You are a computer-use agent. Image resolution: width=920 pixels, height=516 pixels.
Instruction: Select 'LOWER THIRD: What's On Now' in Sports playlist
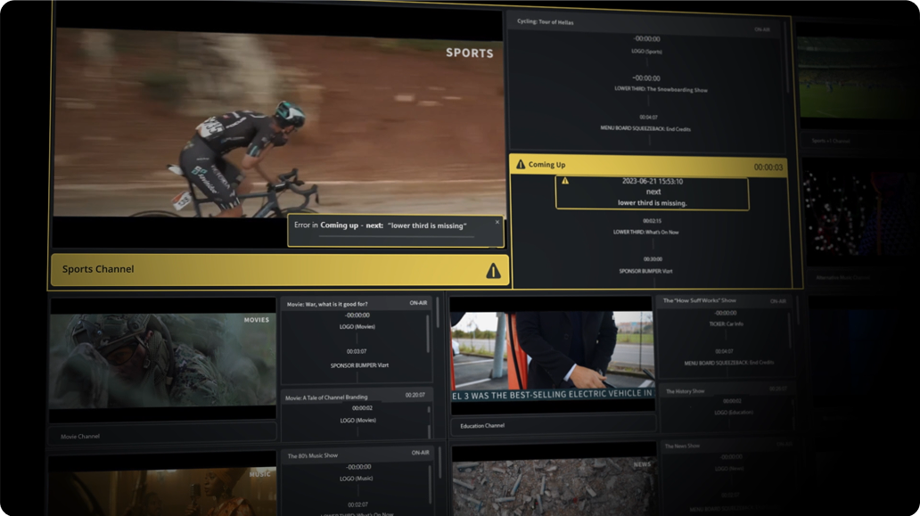click(645, 232)
